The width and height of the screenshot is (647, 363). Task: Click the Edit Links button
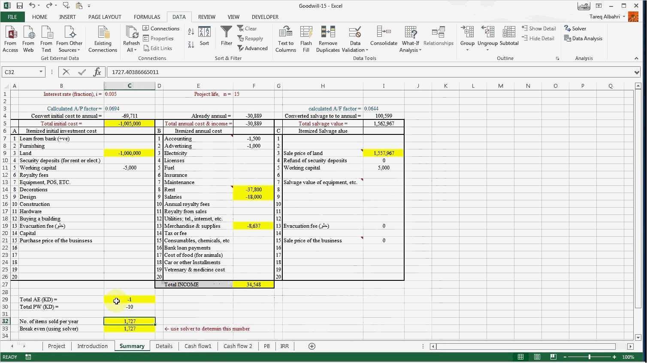click(158, 48)
